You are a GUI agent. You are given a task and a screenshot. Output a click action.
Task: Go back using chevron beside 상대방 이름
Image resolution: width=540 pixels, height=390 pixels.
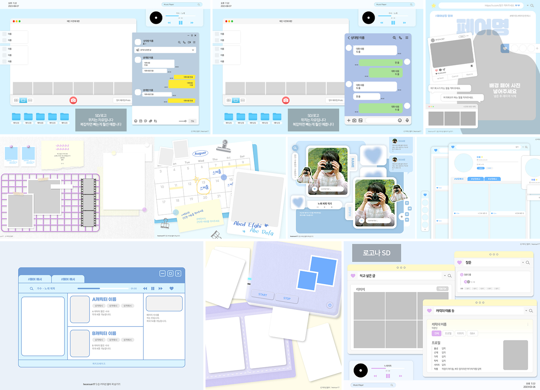click(x=349, y=38)
